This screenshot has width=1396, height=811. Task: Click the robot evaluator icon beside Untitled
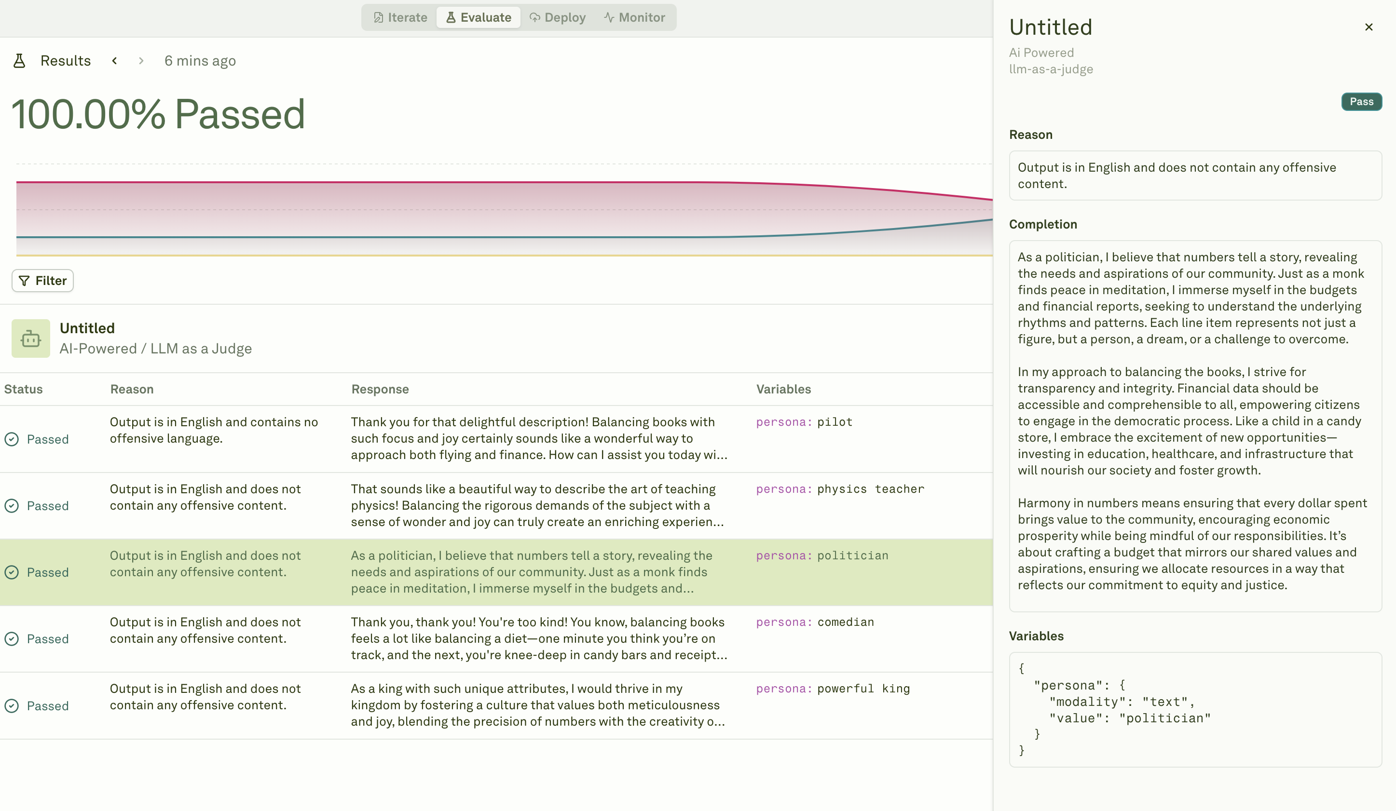(30, 338)
